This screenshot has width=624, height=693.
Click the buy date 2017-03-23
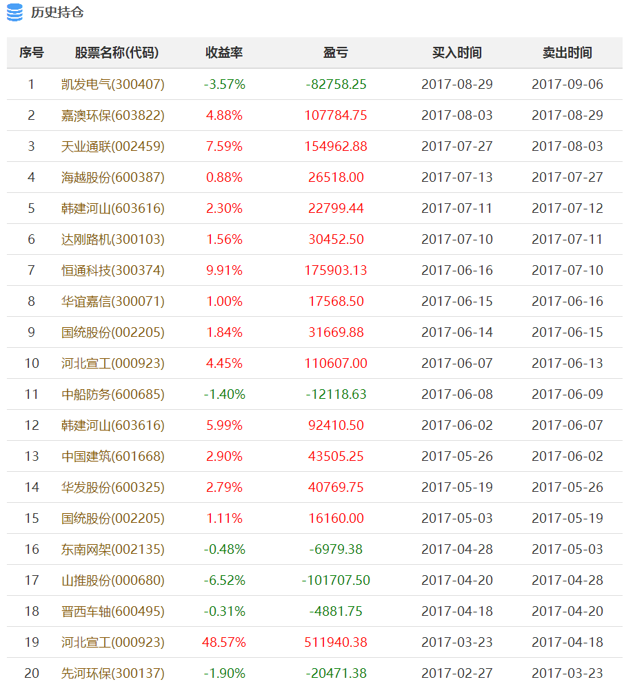click(457, 642)
